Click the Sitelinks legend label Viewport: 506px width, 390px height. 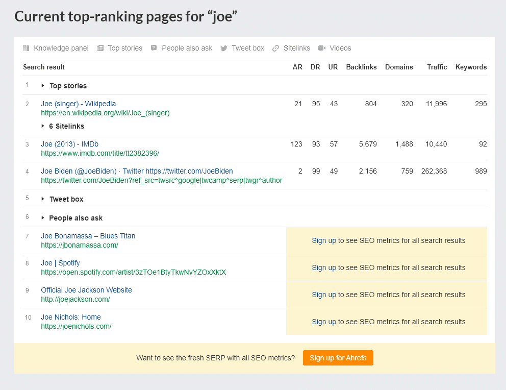[x=297, y=48]
